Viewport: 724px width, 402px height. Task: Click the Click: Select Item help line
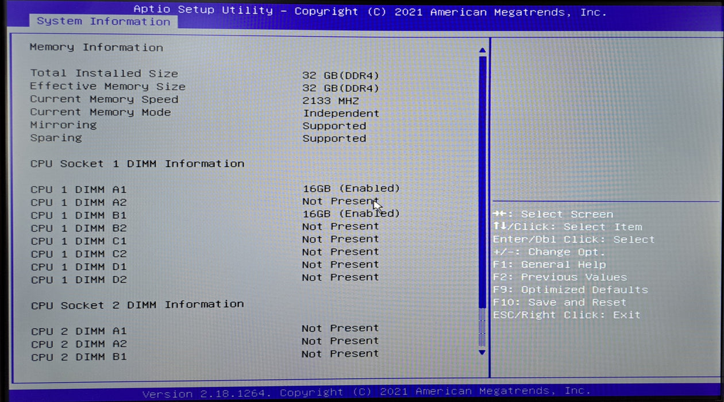(568, 227)
